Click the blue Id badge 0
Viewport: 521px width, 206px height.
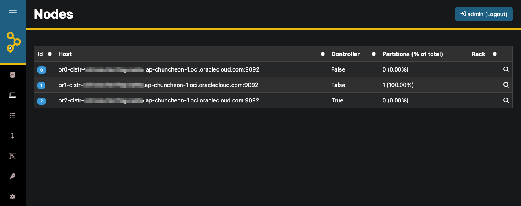[x=42, y=70]
